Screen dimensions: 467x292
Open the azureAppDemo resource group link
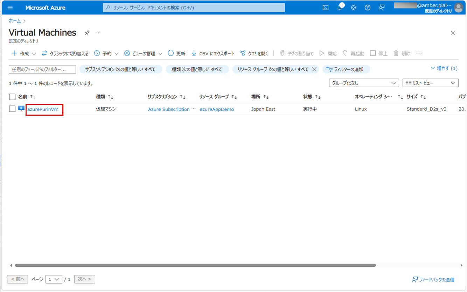click(217, 109)
